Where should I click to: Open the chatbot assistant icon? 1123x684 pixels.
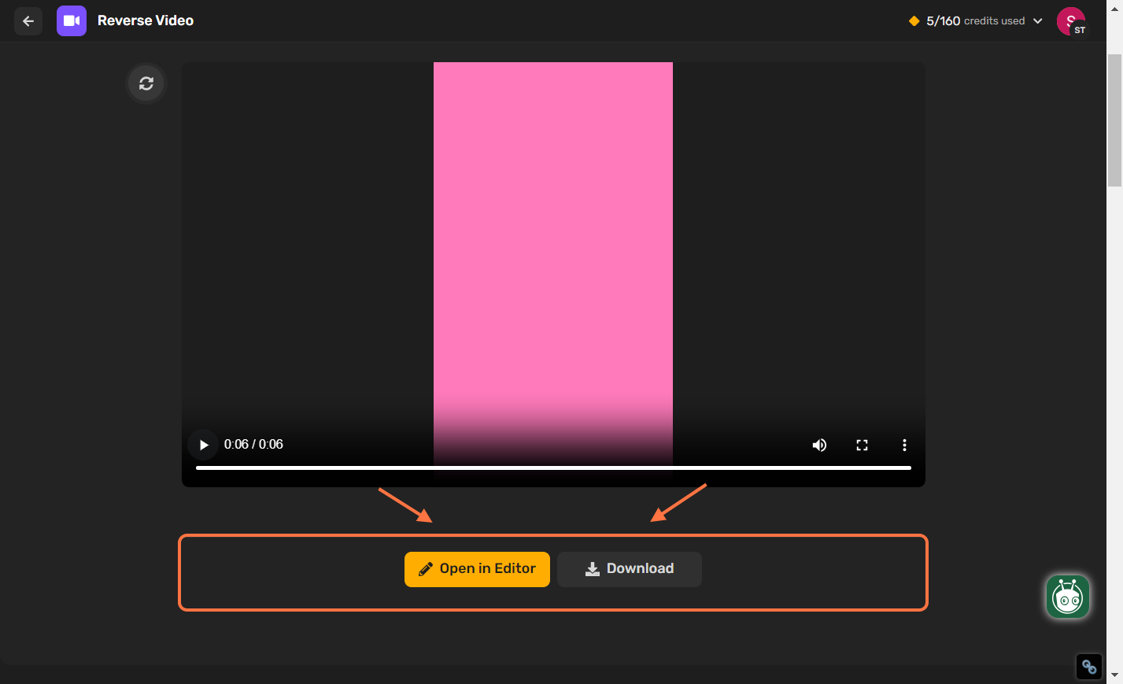pos(1067,597)
